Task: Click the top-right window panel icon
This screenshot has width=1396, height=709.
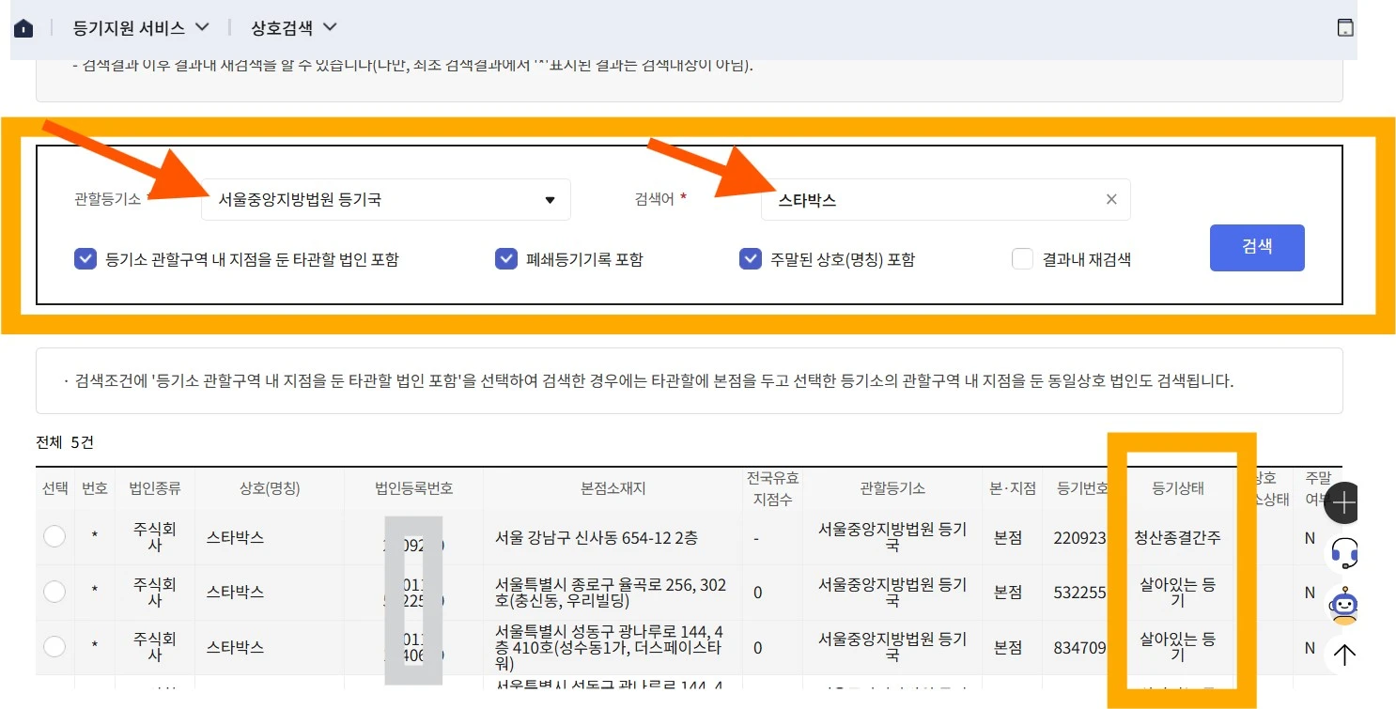Action: pyautogui.click(x=1345, y=27)
